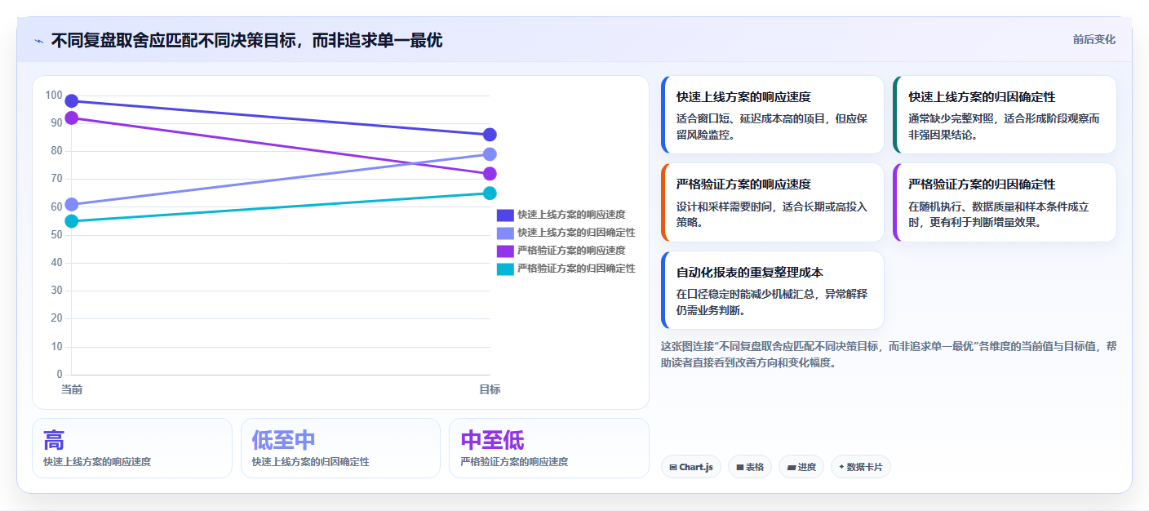Viewport: 1149px width, 511px height.
Task: Click legend text 严格验证方案的归因确定性
Action: click(x=576, y=269)
